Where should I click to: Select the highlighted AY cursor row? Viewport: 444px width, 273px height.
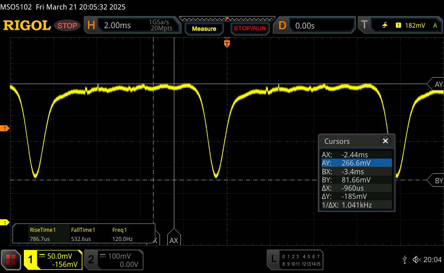(x=356, y=163)
